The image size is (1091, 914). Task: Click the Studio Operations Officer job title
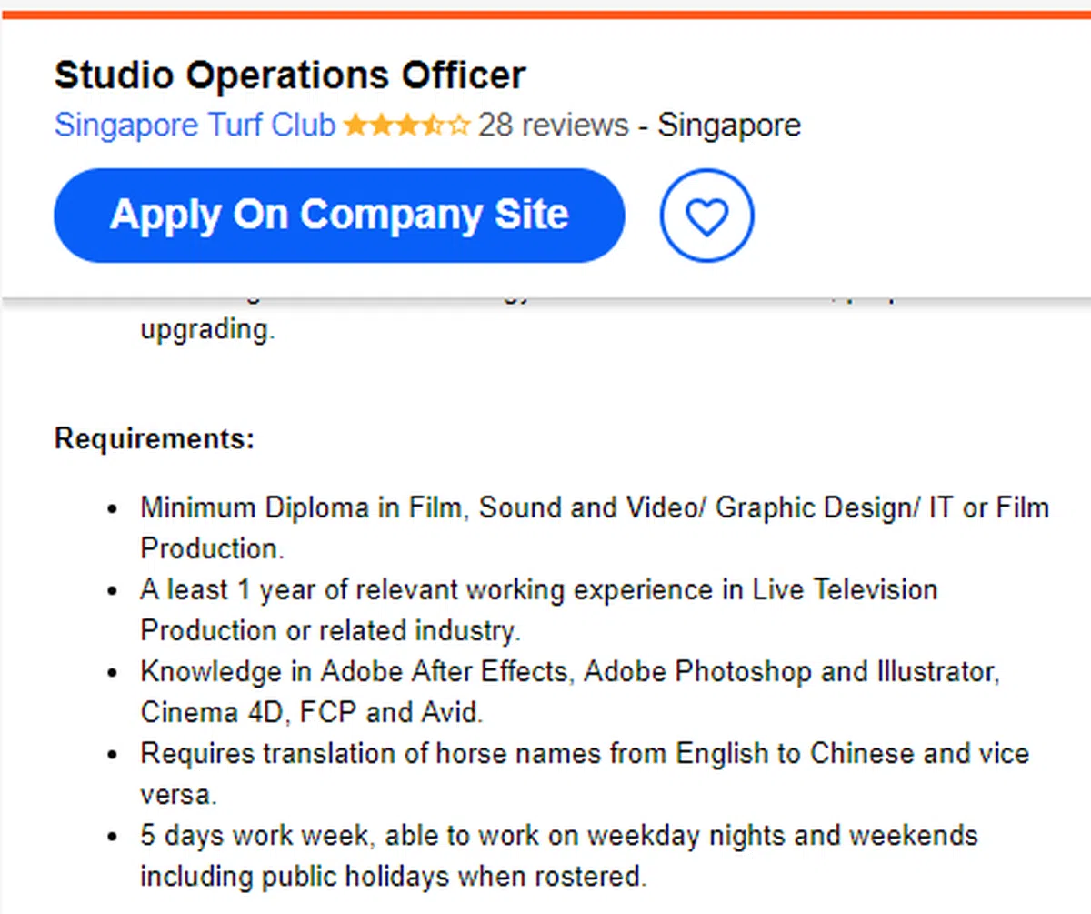pyautogui.click(x=290, y=75)
